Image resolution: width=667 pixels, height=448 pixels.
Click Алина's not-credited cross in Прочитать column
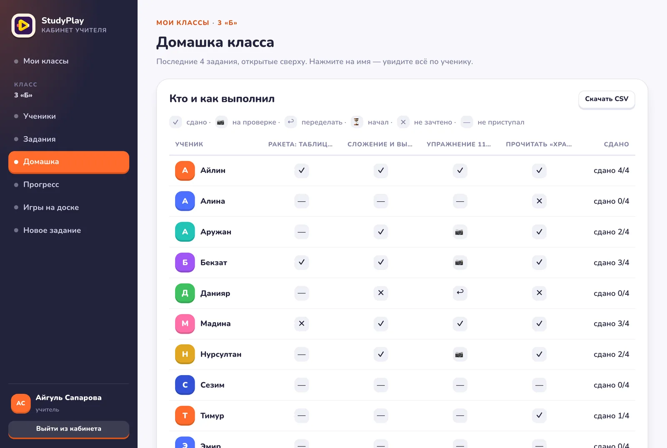[539, 201]
